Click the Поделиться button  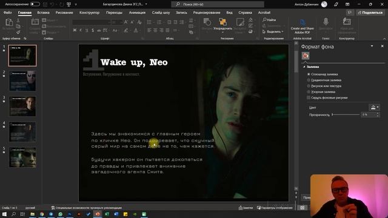tap(370, 12)
